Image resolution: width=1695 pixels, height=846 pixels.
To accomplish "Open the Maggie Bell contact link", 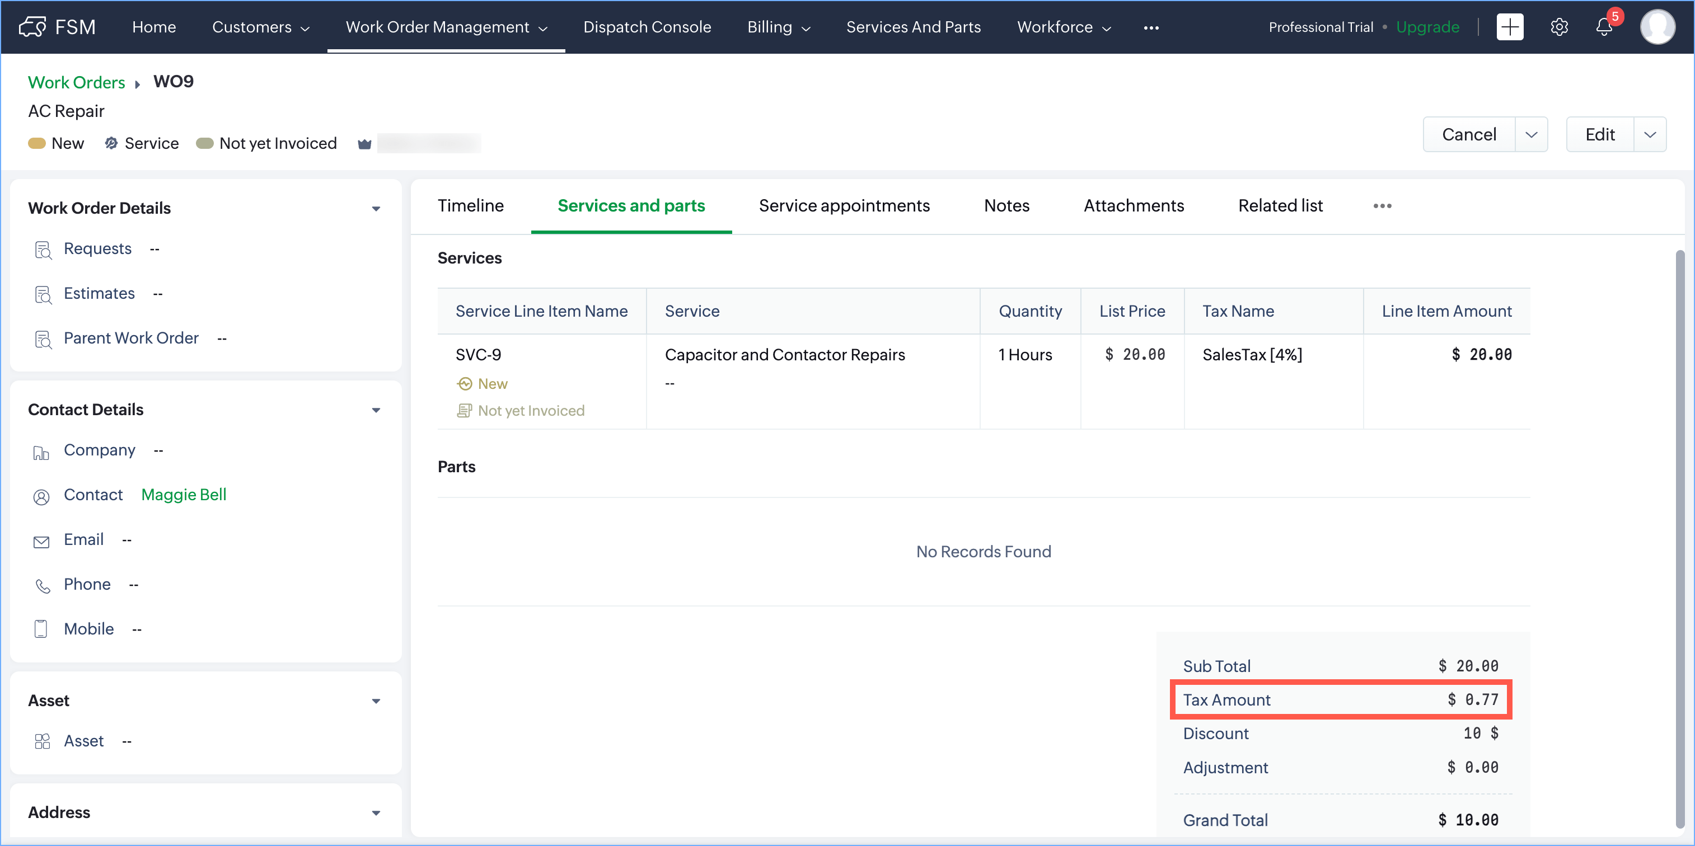I will pyautogui.click(x=184, y=495).
